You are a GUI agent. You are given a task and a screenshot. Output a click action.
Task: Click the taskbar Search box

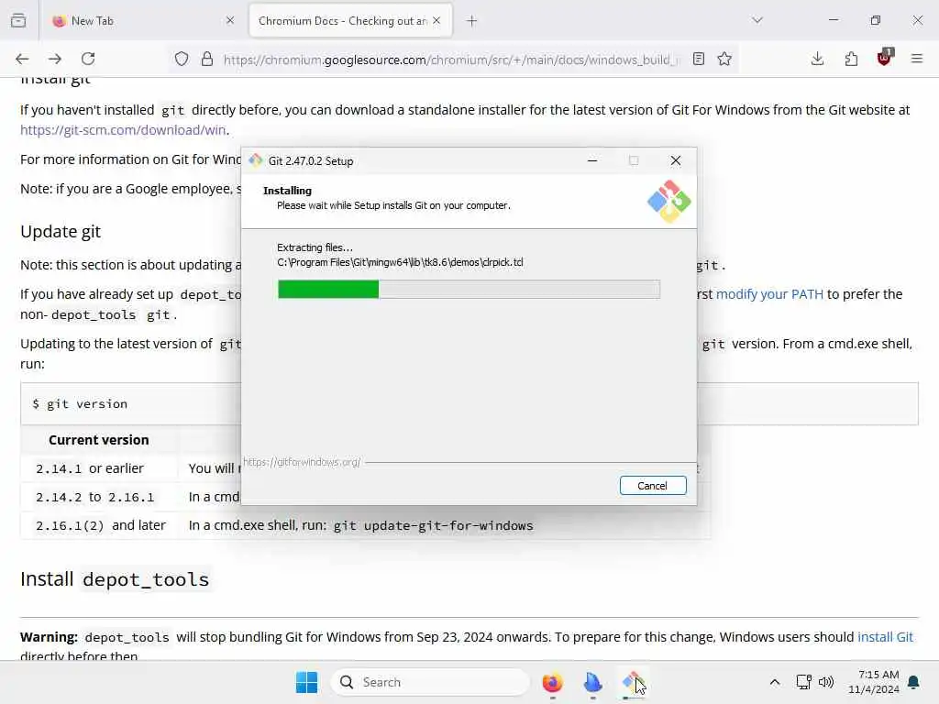[x=430, y=682]
